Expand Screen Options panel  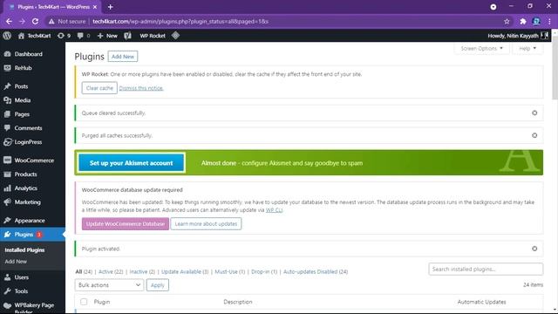coord(481,49)
